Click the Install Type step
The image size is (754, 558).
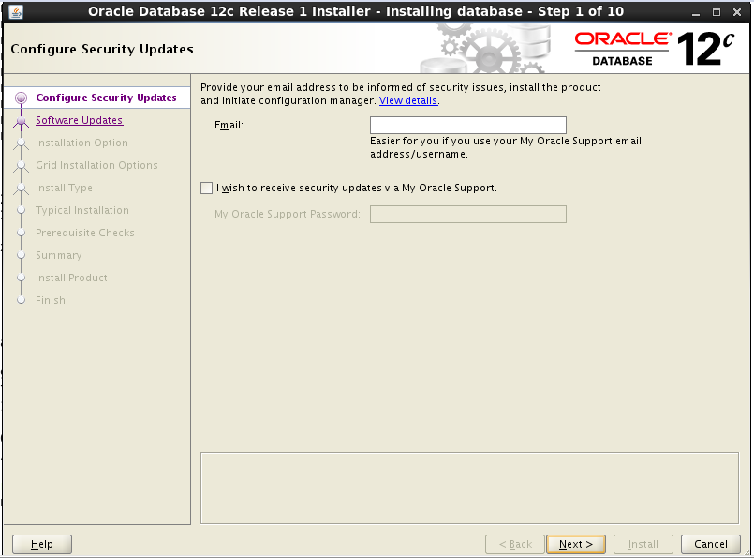(x=64, y=188)
